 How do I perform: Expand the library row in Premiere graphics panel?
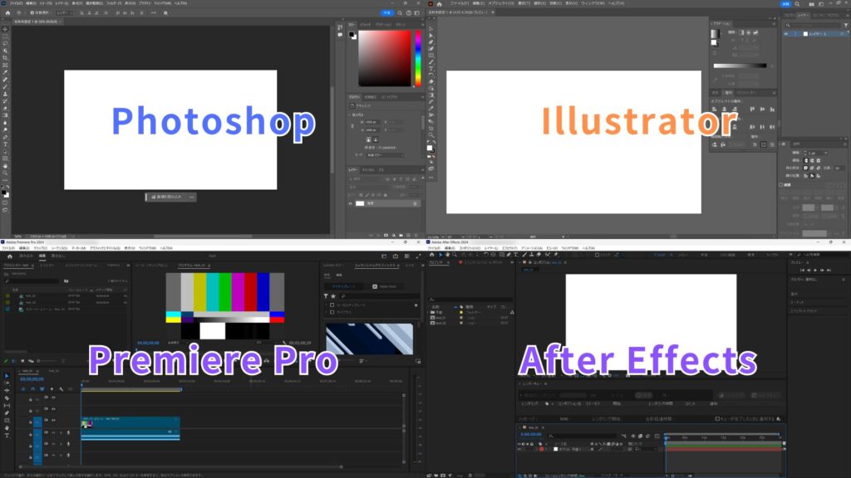point(327,312)
